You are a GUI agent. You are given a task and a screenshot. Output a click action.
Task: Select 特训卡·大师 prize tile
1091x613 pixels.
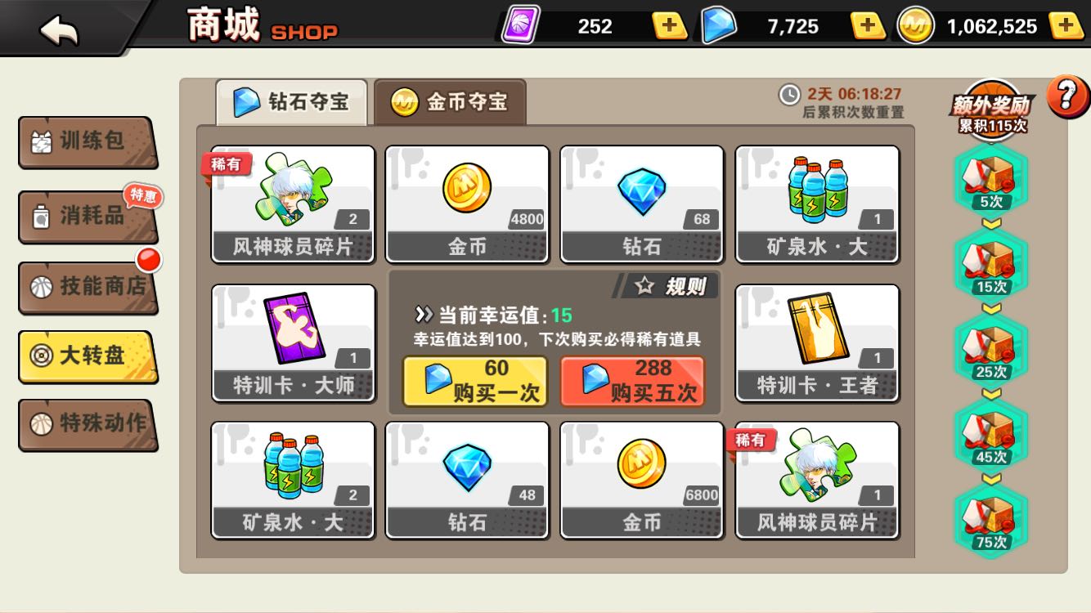[294, 342]
